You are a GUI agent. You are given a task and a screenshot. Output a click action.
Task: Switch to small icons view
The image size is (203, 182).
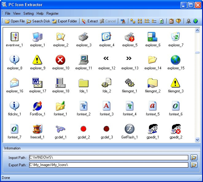point(147,21)
